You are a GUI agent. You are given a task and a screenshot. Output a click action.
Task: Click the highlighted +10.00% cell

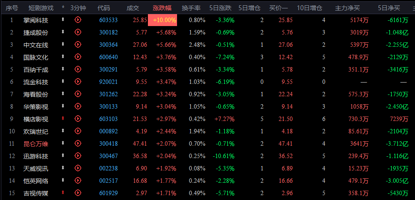162,20
